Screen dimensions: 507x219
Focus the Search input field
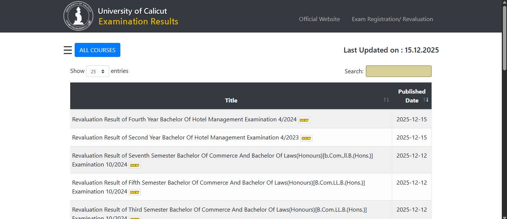399,71
